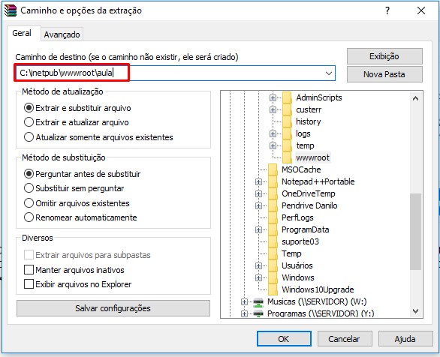Select Extrair e atualizar arquivo option
Viewport: 440px width, 357px height.
[x=29, y=122]
